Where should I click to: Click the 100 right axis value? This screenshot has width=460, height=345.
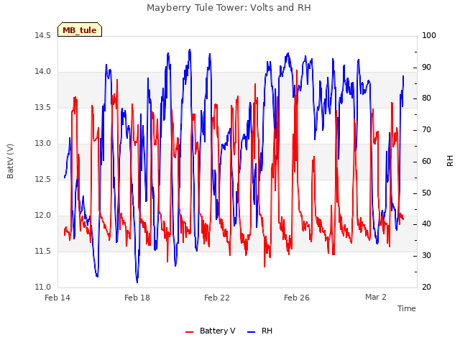click(429, 36)
